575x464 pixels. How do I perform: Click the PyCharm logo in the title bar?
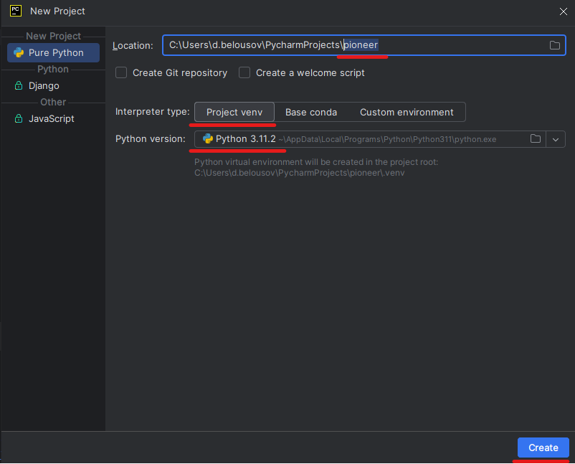point(15,11)
